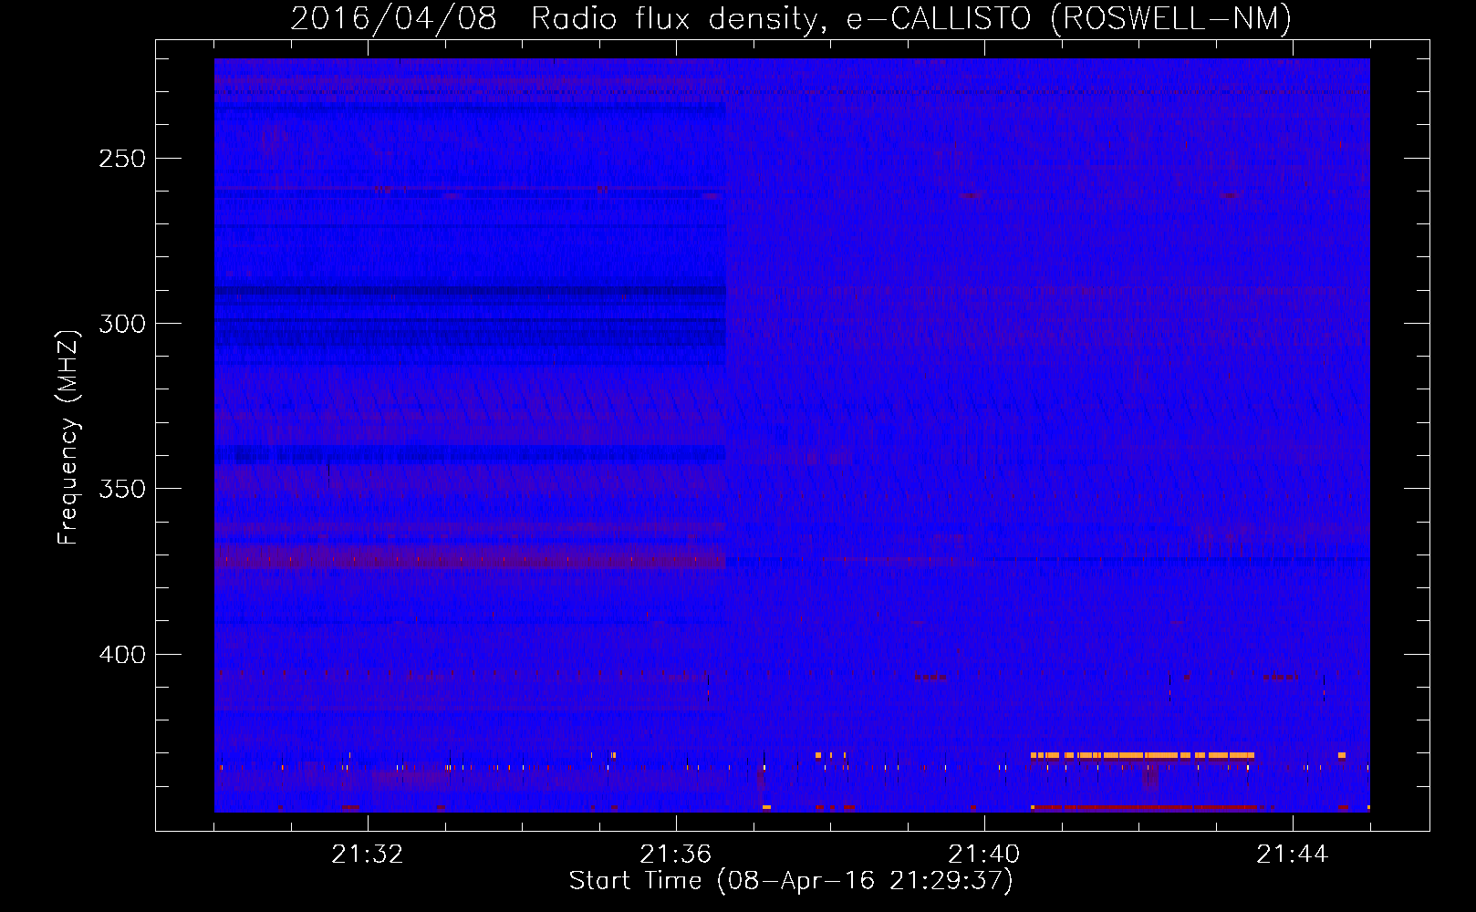Click the Start Time axis caption
This screenshot has width=1476, height=912.
791,881
